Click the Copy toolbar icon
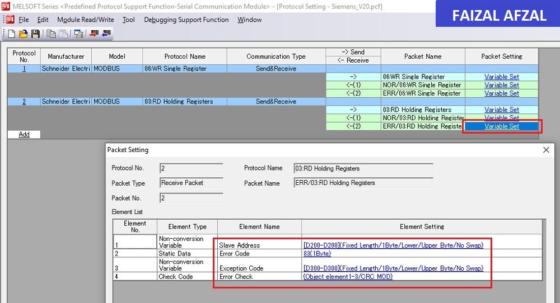Viewport: 560px width, 303px height. pyautogui.click(x=51, y=34)
